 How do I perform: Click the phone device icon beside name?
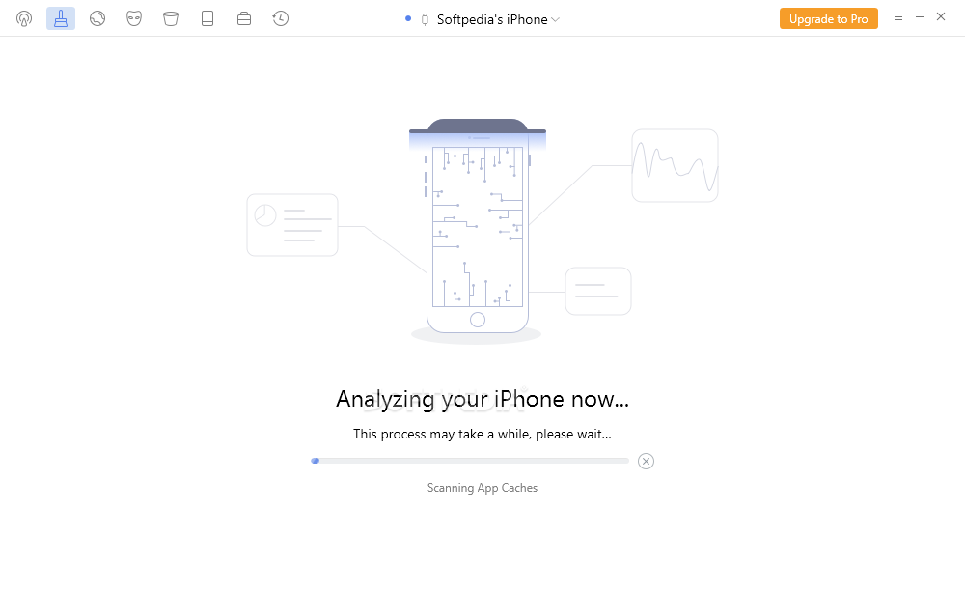(x=425, y=19)
